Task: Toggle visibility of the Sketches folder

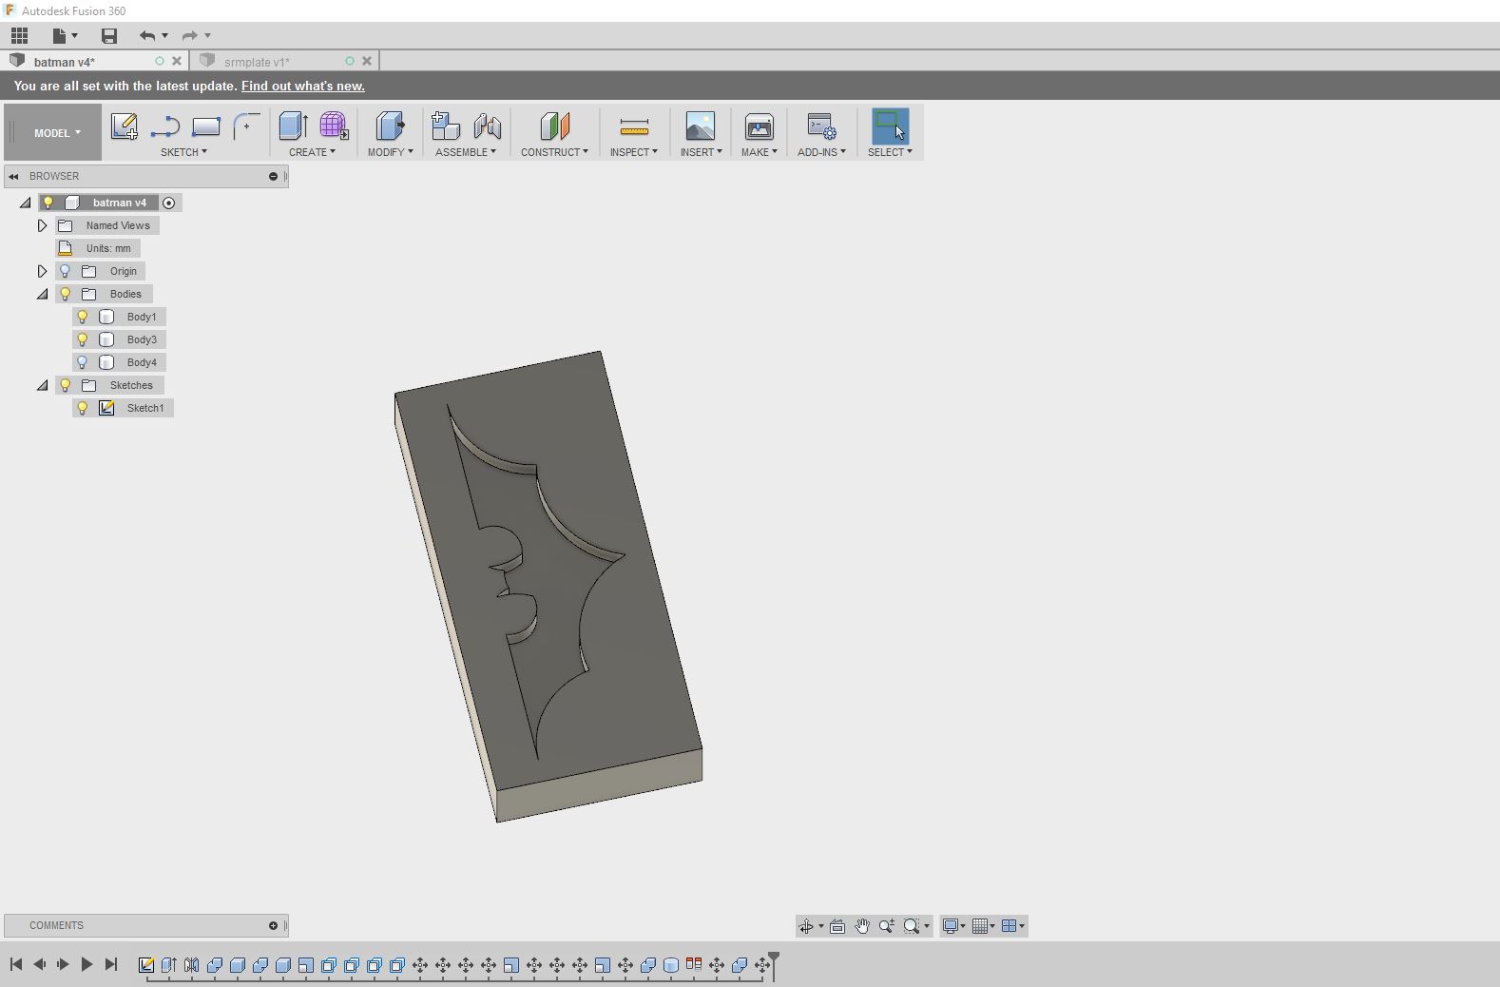Action: [66, 385]
